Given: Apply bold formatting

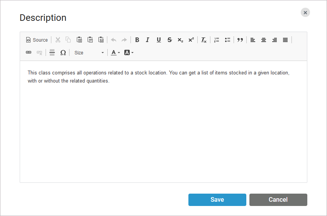Looking at the screenshot, I should click(x=137, y=40).
